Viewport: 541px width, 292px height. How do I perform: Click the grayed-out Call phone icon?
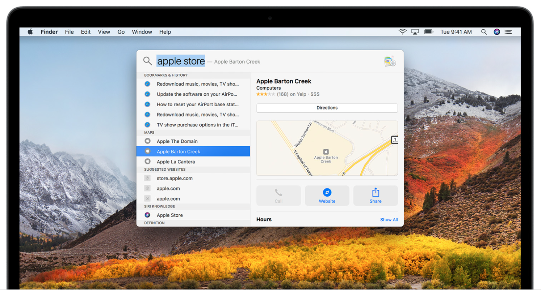pos(278,193)
